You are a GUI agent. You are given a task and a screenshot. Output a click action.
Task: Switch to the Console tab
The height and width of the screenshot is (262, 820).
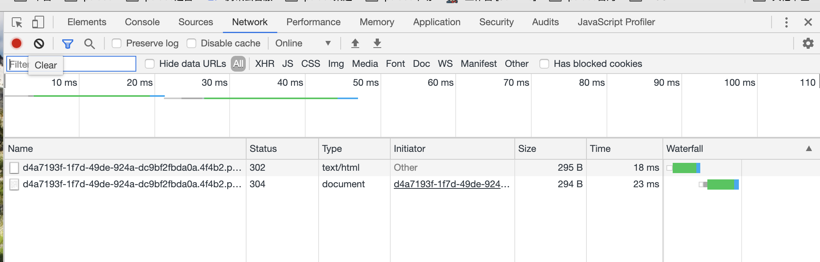click(x=142, y=22)
